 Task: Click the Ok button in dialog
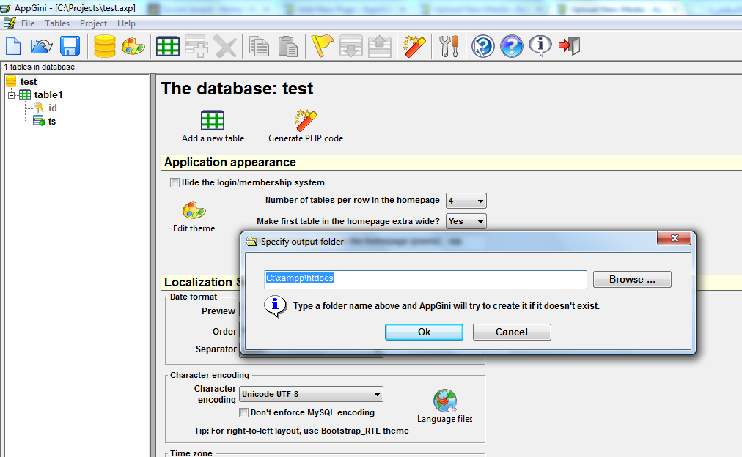pos(424,332)
